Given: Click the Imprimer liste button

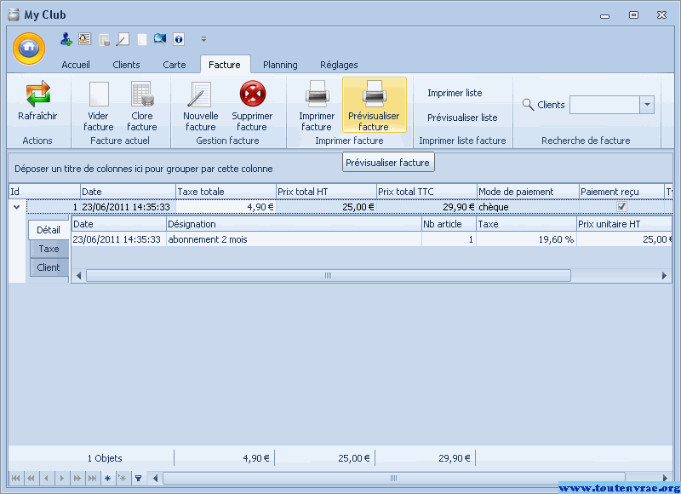Looking at the screenshot, I should click(455, 93).
